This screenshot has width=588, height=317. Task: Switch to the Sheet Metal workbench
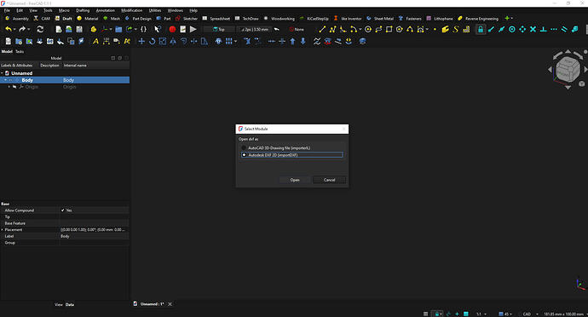pyautogui.click(x=380, y=19)
